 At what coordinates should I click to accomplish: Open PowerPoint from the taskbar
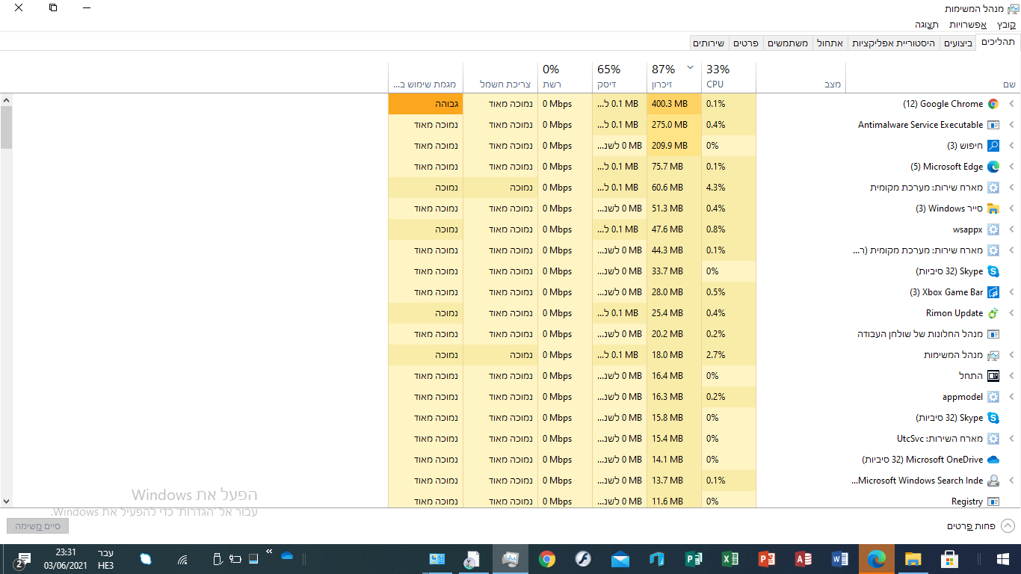(x=767, y=558)
